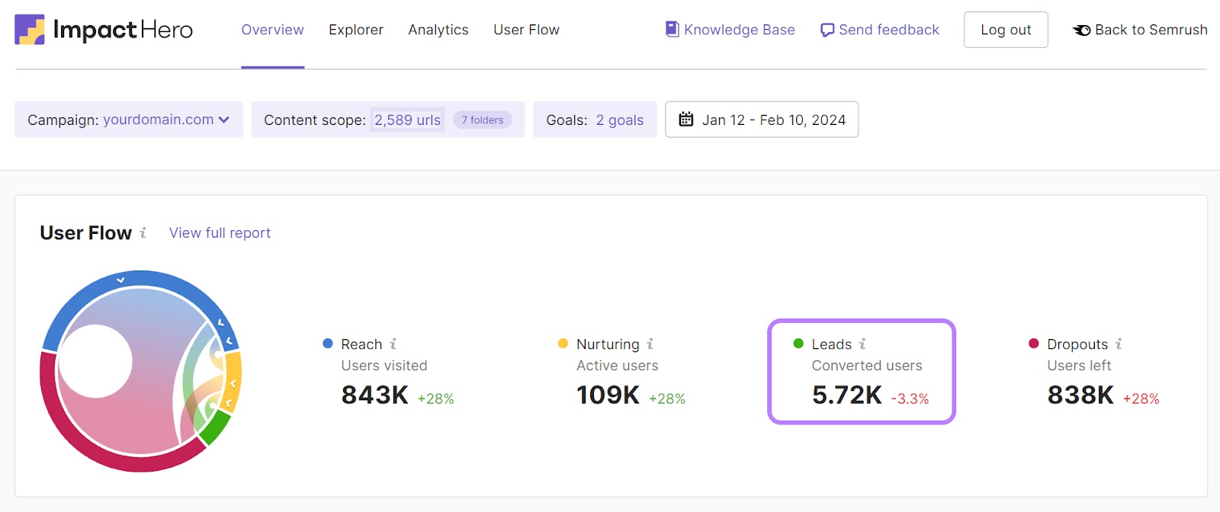Click the -3.3% Leads change figure

click(910, 398)
